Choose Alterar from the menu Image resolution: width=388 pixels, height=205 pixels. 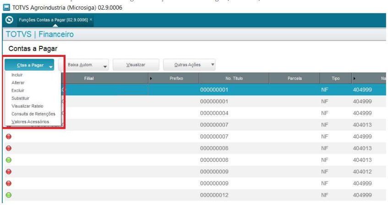tap(18, 83)
